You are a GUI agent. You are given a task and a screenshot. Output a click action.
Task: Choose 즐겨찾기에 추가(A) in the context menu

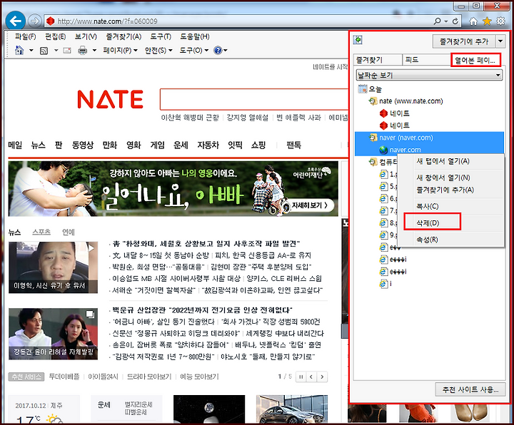coord(445,190)
